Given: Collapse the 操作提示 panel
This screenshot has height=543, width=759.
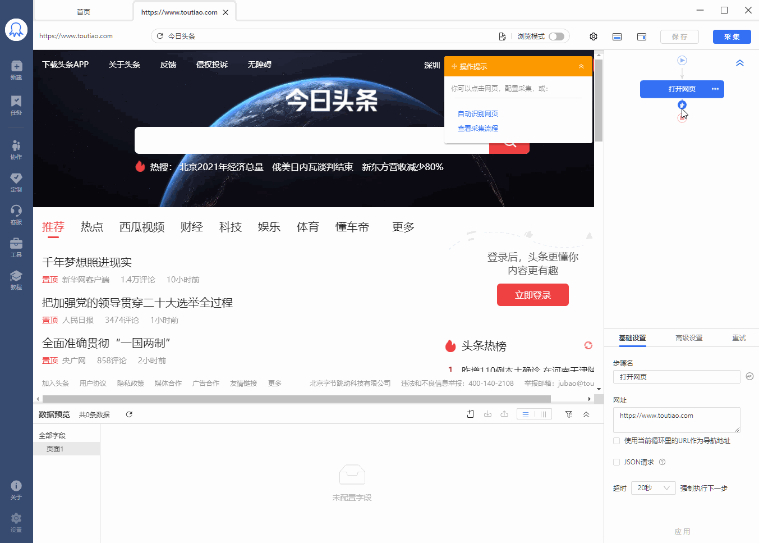Looking at the screenshot, I should [x=581, y=66].
